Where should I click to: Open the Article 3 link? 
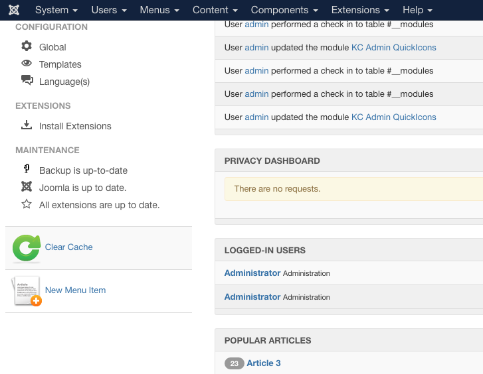[264, 363]
